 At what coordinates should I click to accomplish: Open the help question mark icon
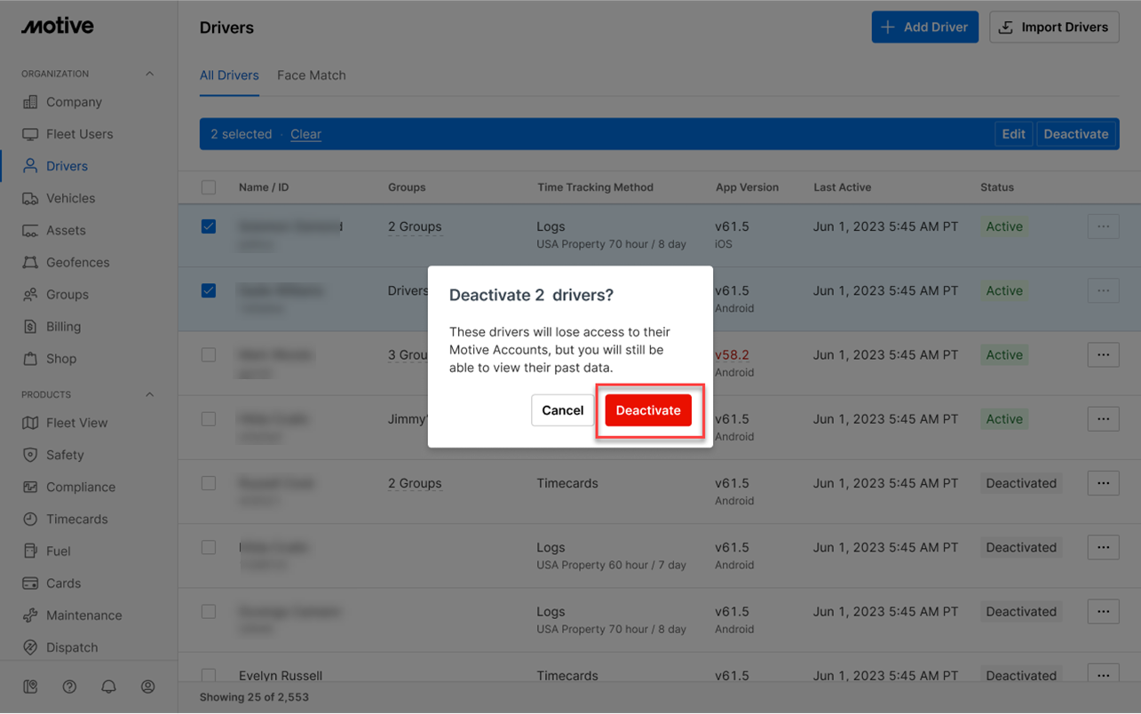click(x=69, y=686)
